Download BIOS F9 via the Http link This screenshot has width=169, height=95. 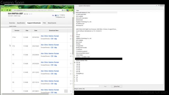coord(55,56)
